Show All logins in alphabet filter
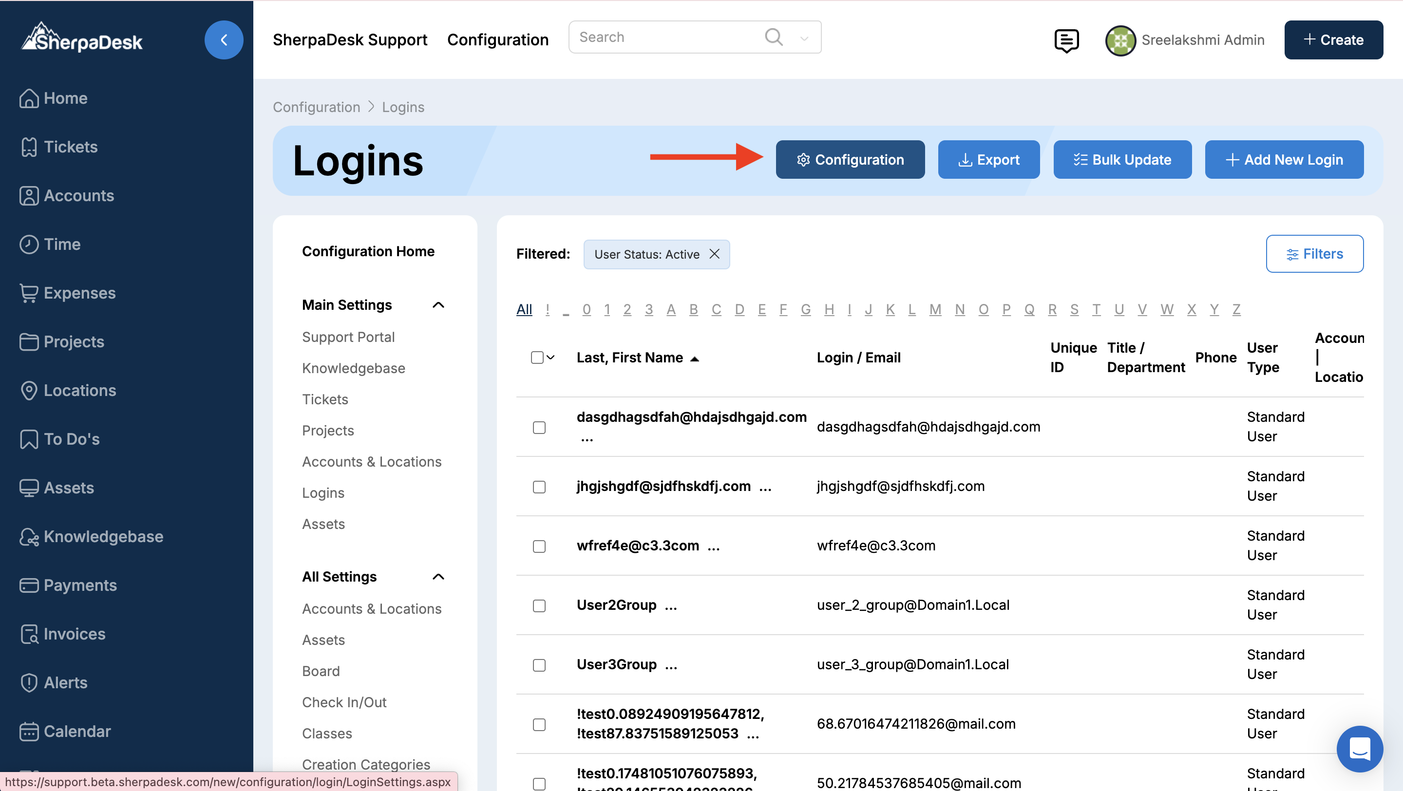Image resolution: width=1403 pixels, height=791 pixels. click(524, 309)
